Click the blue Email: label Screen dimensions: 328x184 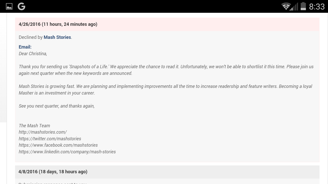point(25,47)
